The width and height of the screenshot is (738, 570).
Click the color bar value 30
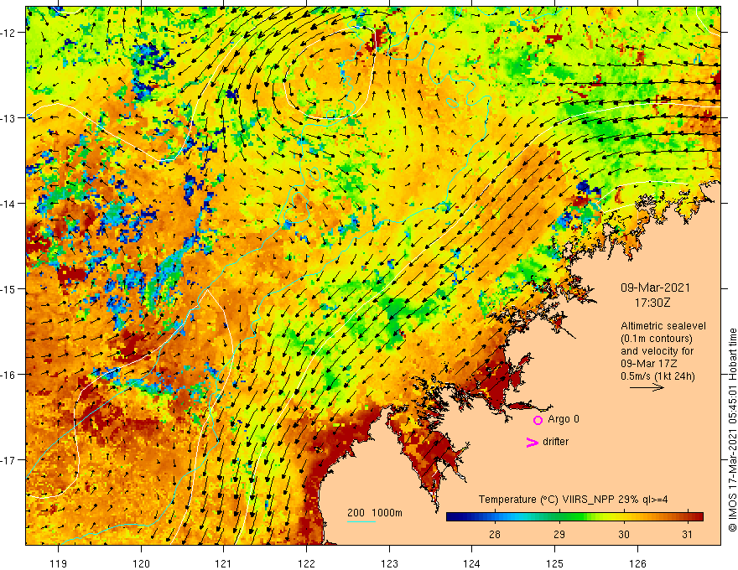click(624, 534)
